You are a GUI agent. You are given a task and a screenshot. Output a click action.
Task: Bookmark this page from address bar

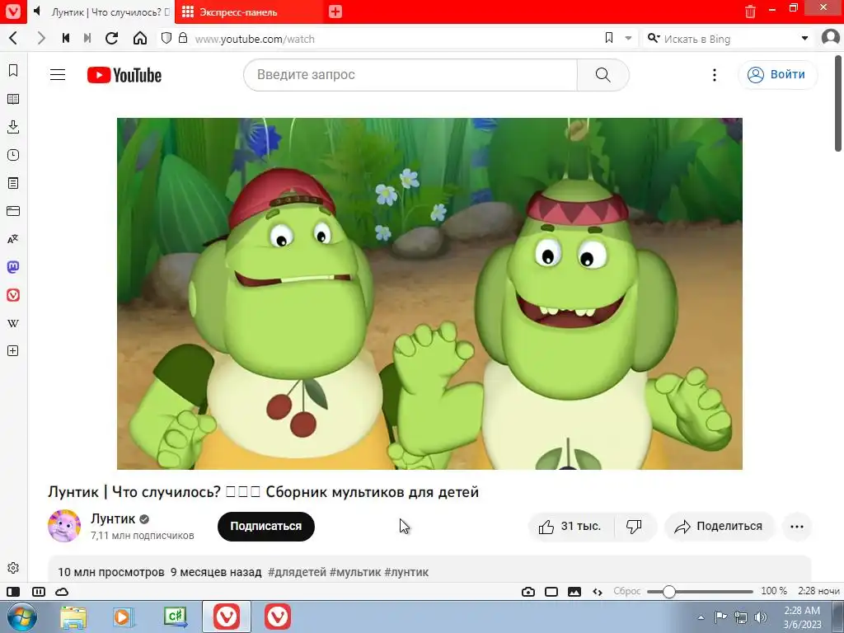click(x=609, y=38)
